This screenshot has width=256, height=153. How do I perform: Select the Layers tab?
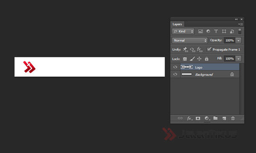click(177, 24)
